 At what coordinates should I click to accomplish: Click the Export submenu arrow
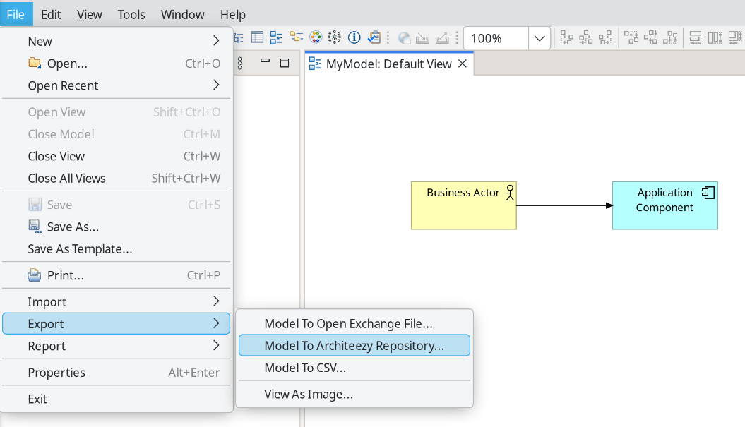216,323
